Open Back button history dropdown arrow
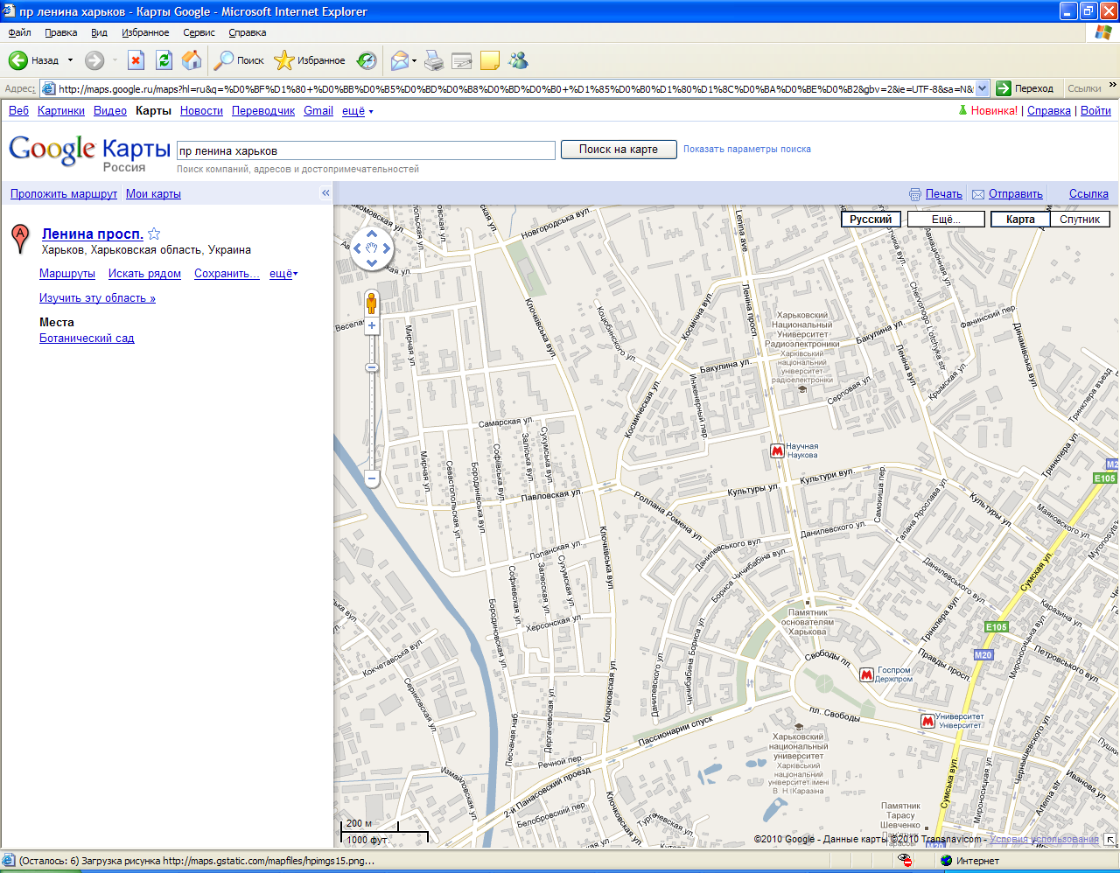 (x=70, y=60)
